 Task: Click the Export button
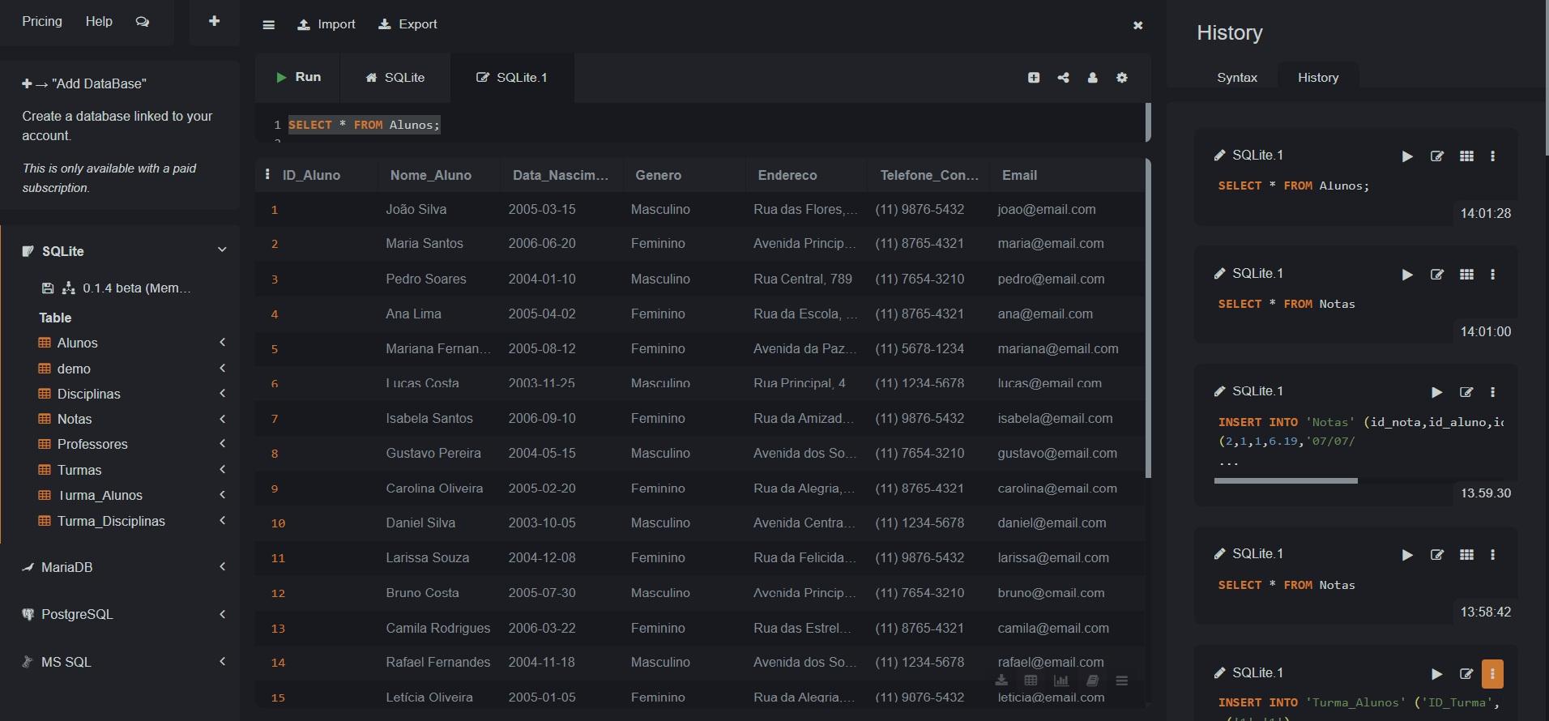pyautogui.click(x=408, y=24)
